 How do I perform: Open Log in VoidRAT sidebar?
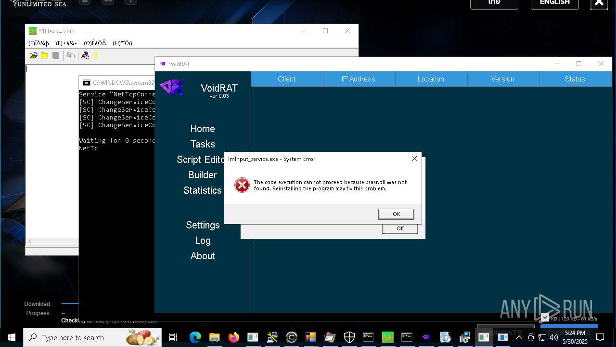click(x=203, y=240)
